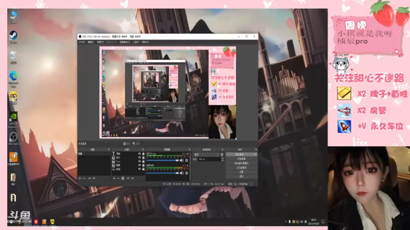Click the Filters button above the docks
The height and width of the screenshot is (230, 410).
pos(136,144)
